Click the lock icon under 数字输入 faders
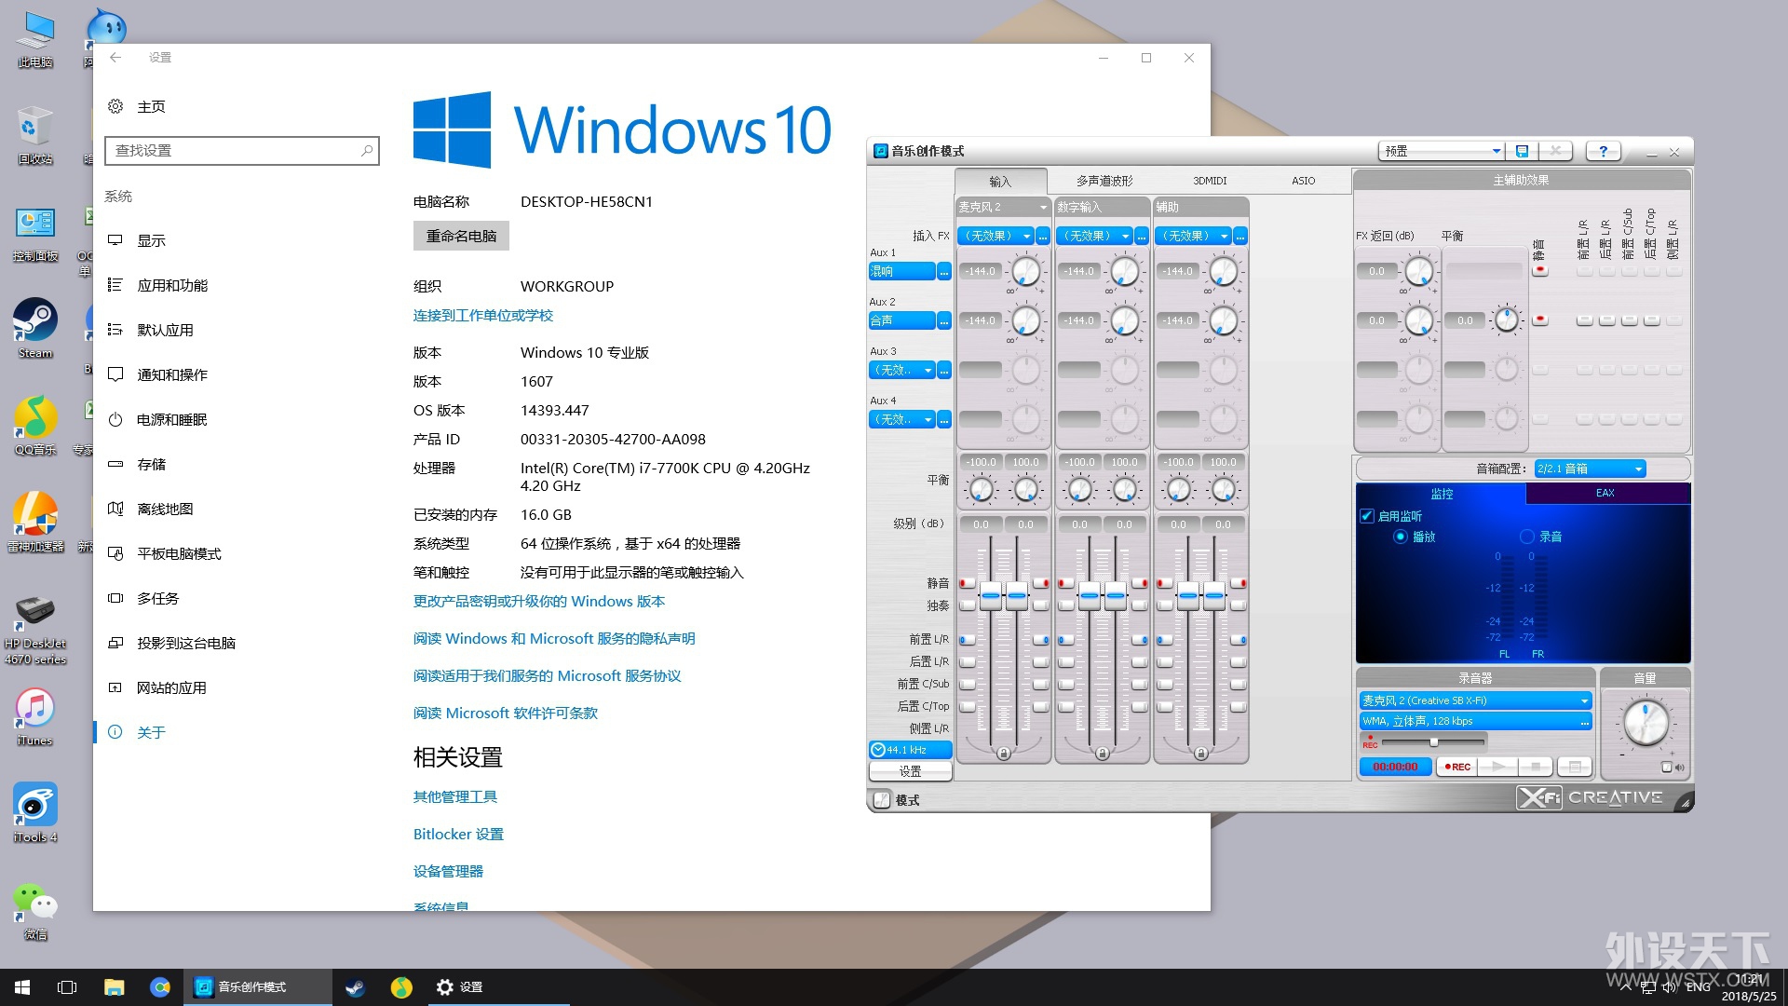 [1103, 753]
